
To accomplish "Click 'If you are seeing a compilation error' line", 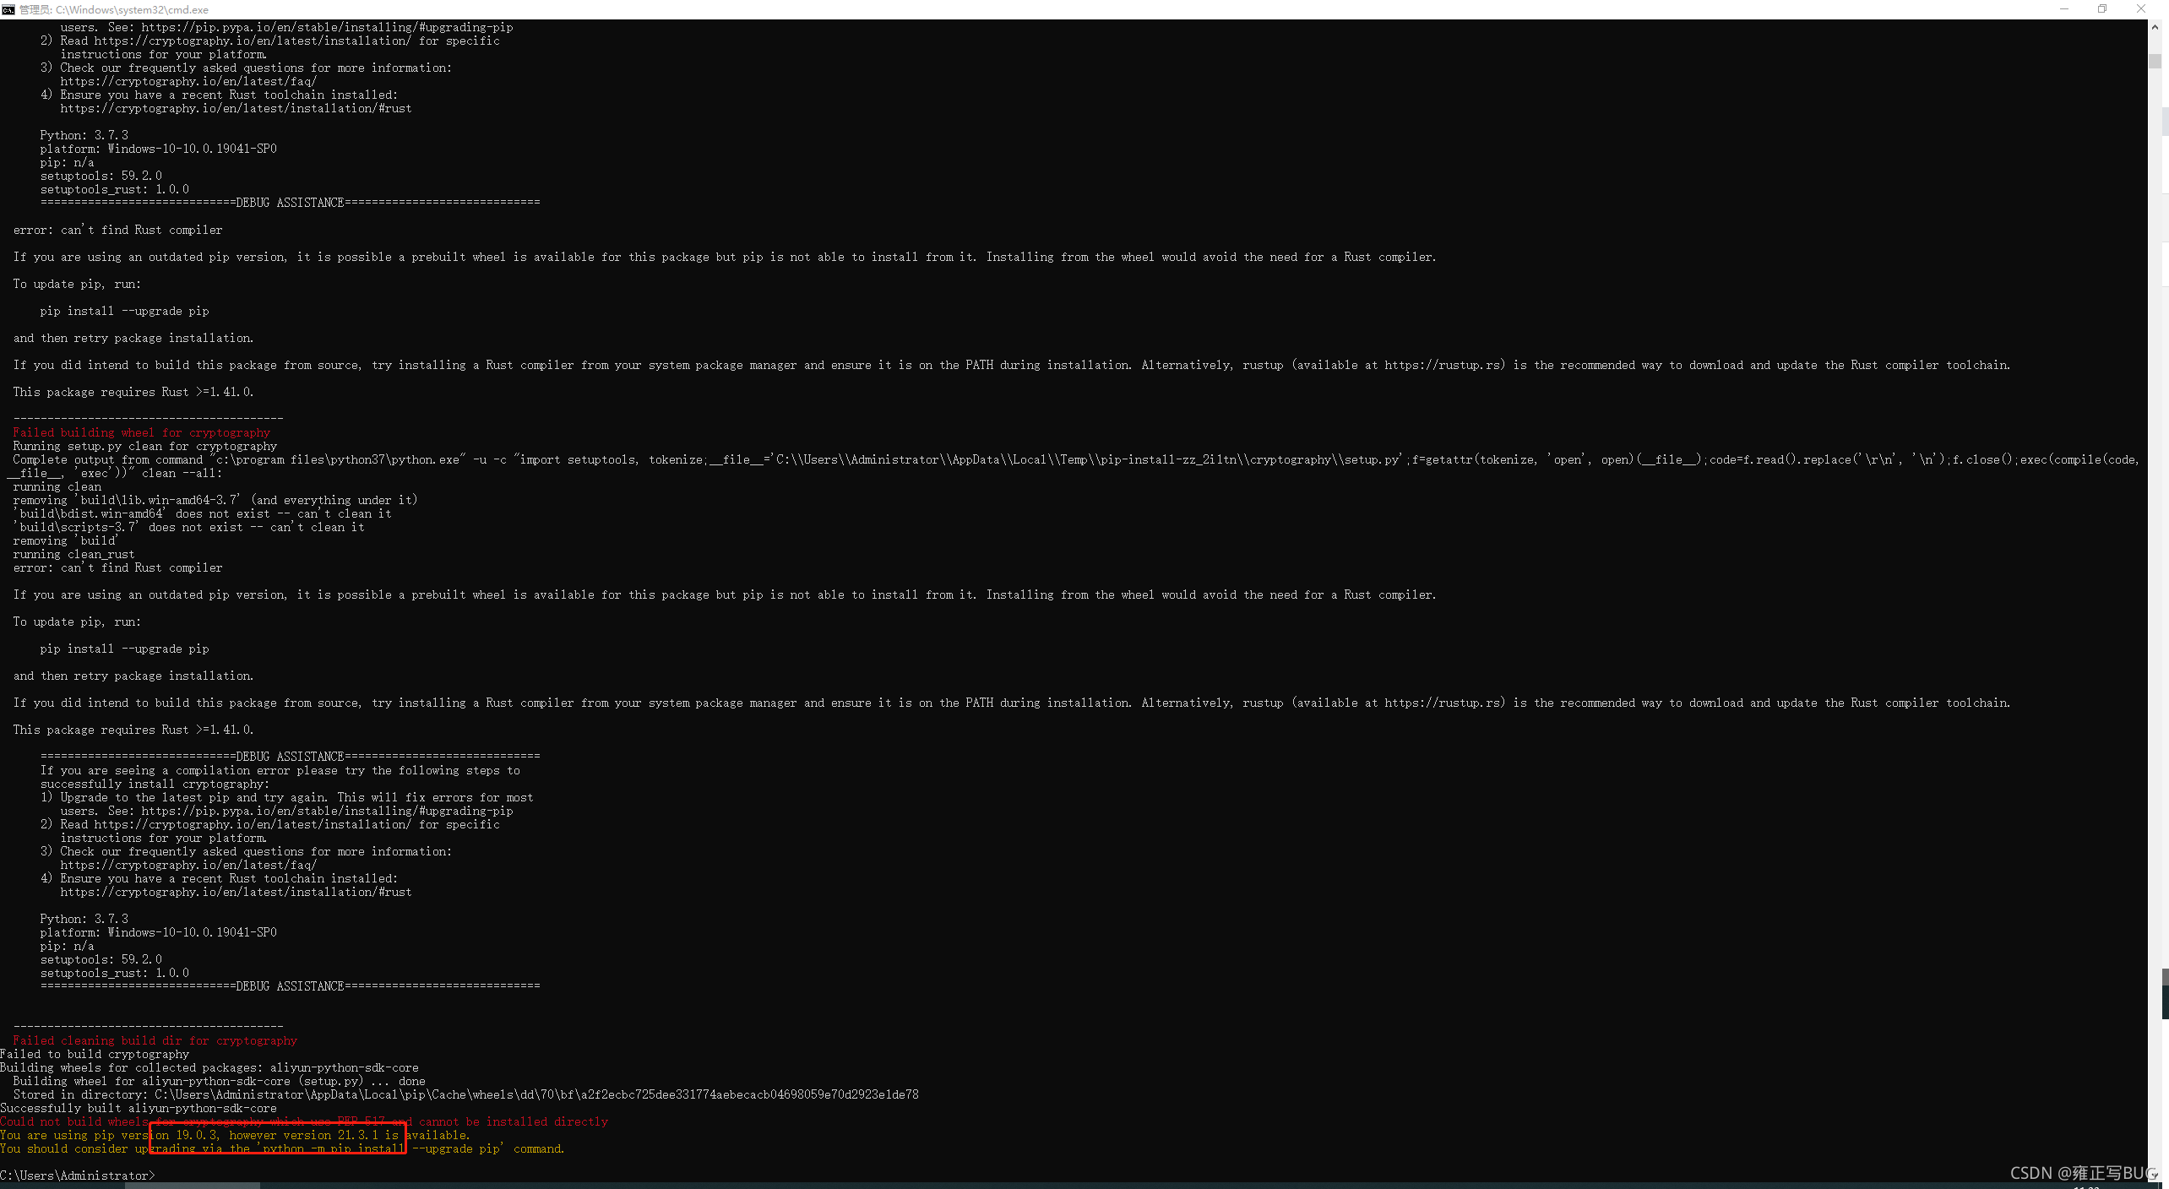I will (280, 770).
